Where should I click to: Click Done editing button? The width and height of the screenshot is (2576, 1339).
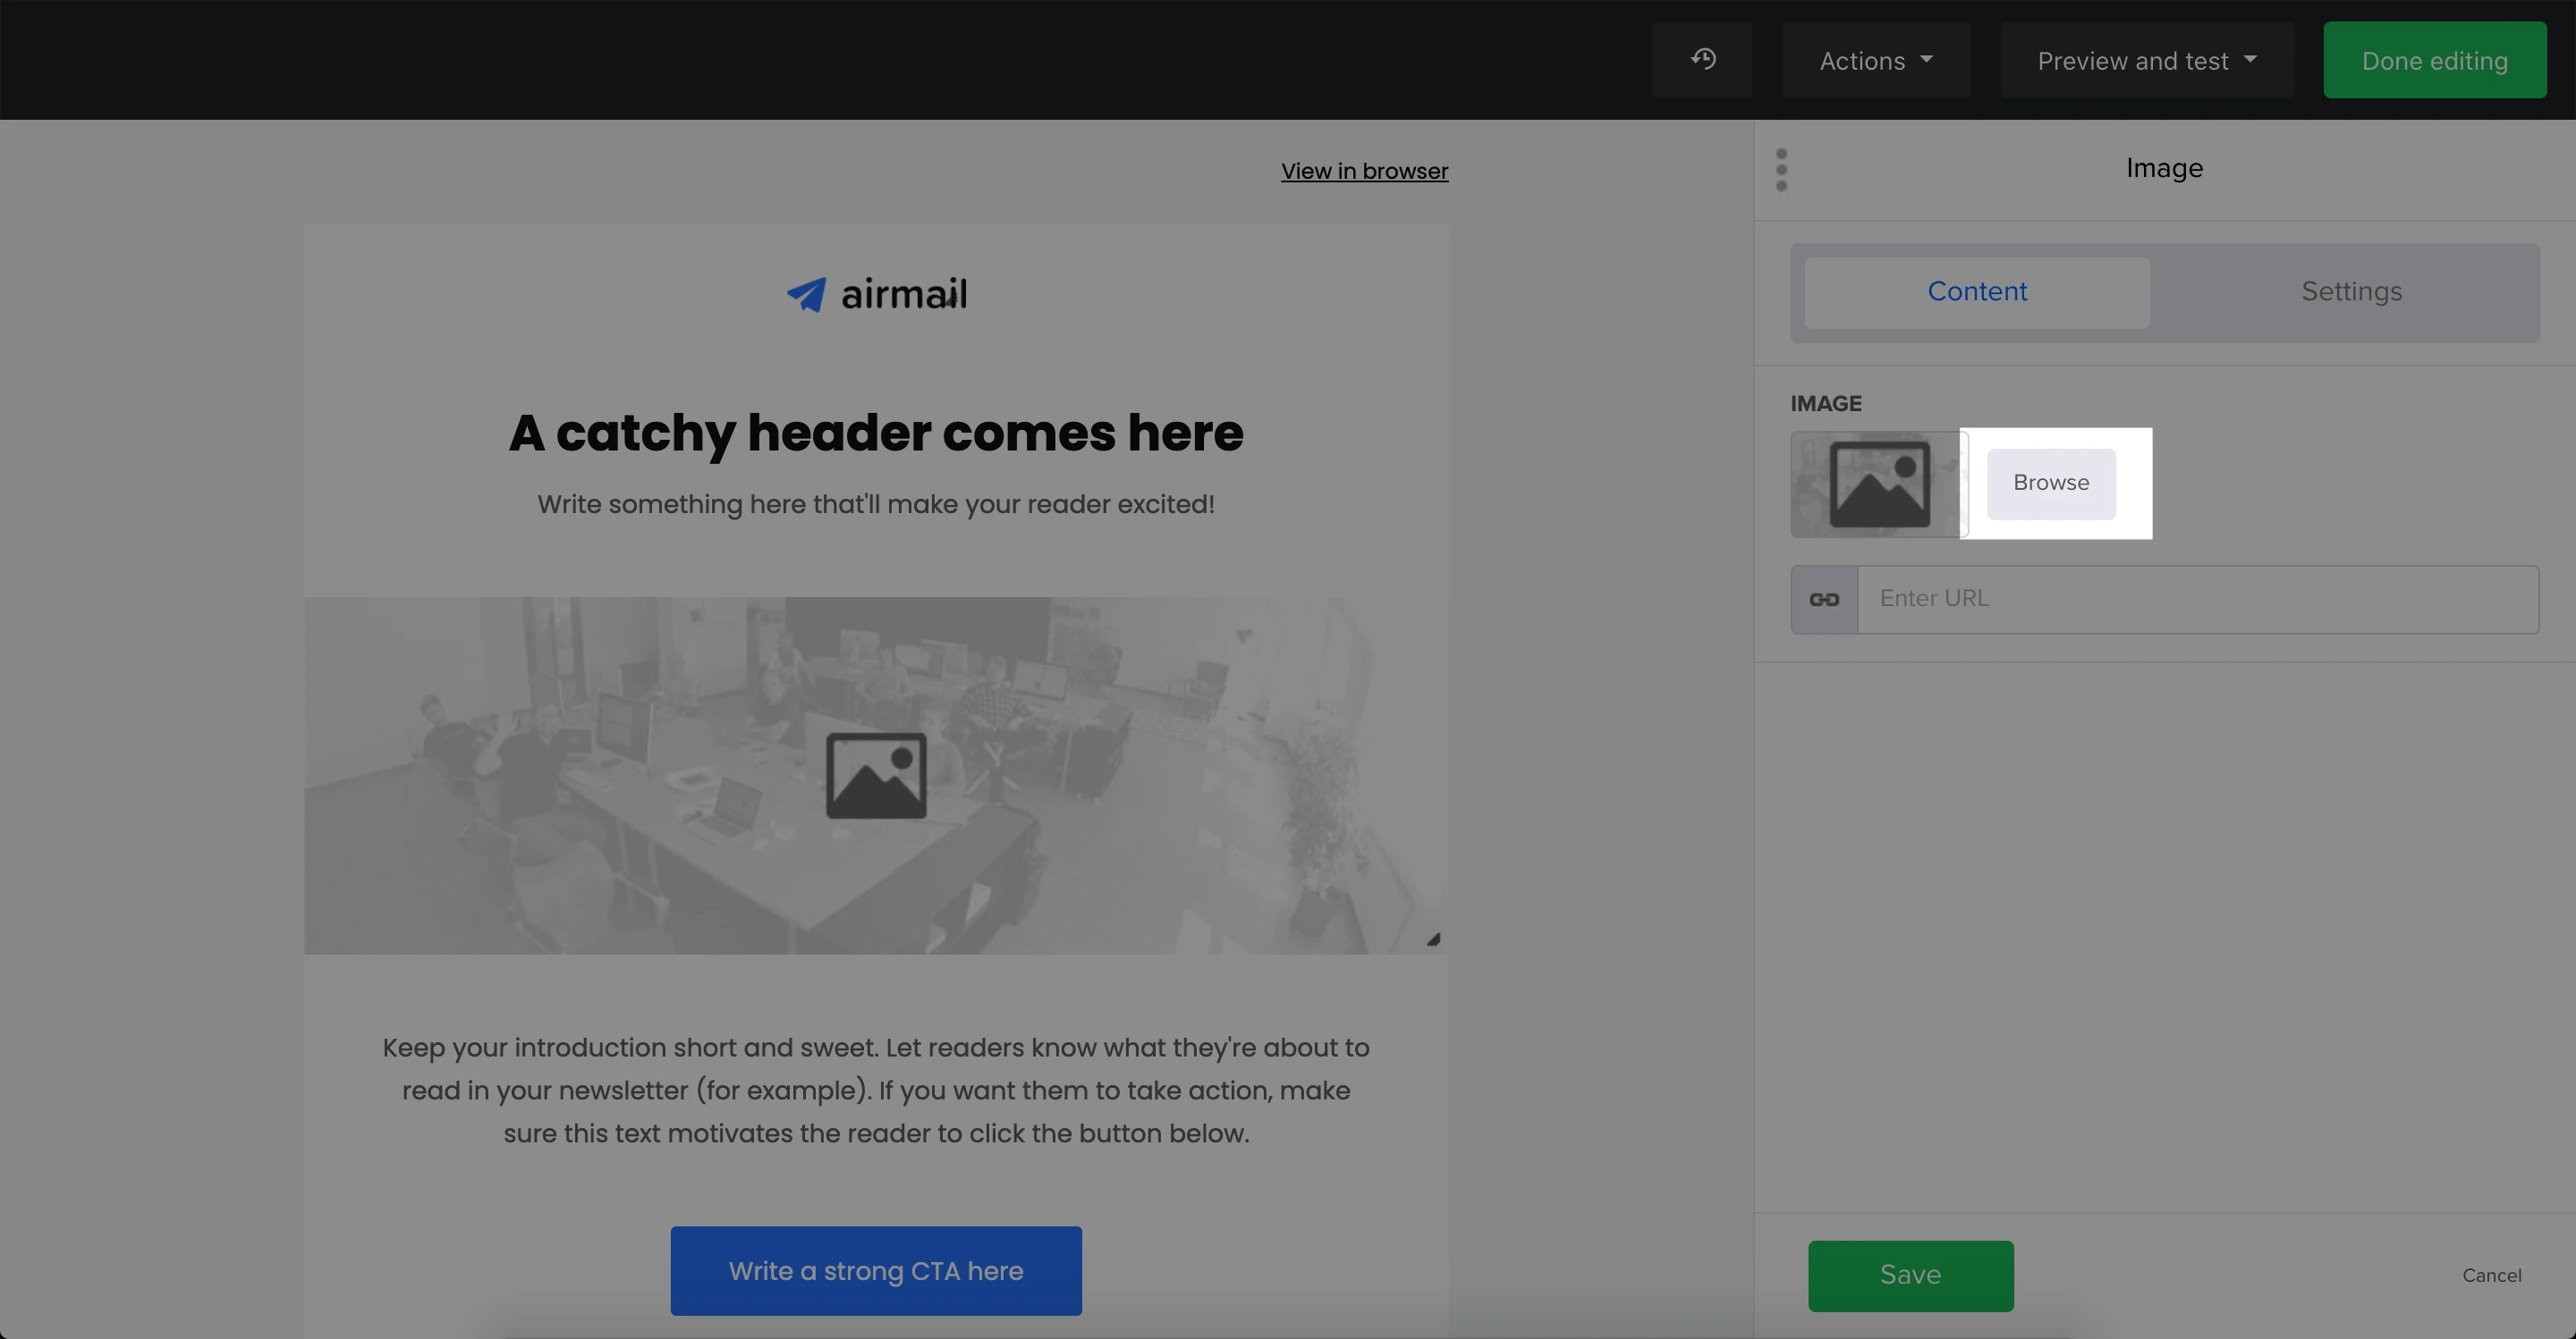(x=2434, y=61)
